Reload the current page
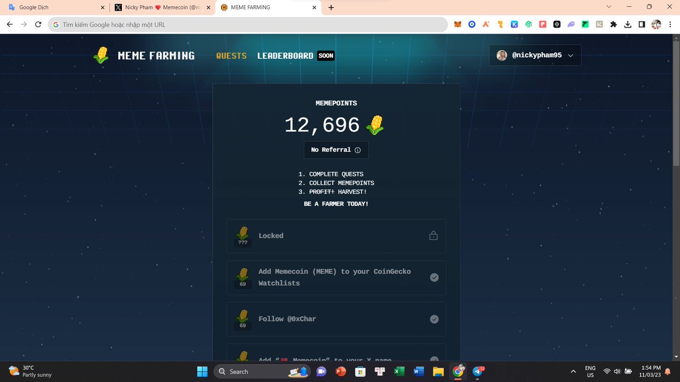This screenshot has width=680, height=382. [38, 24]
